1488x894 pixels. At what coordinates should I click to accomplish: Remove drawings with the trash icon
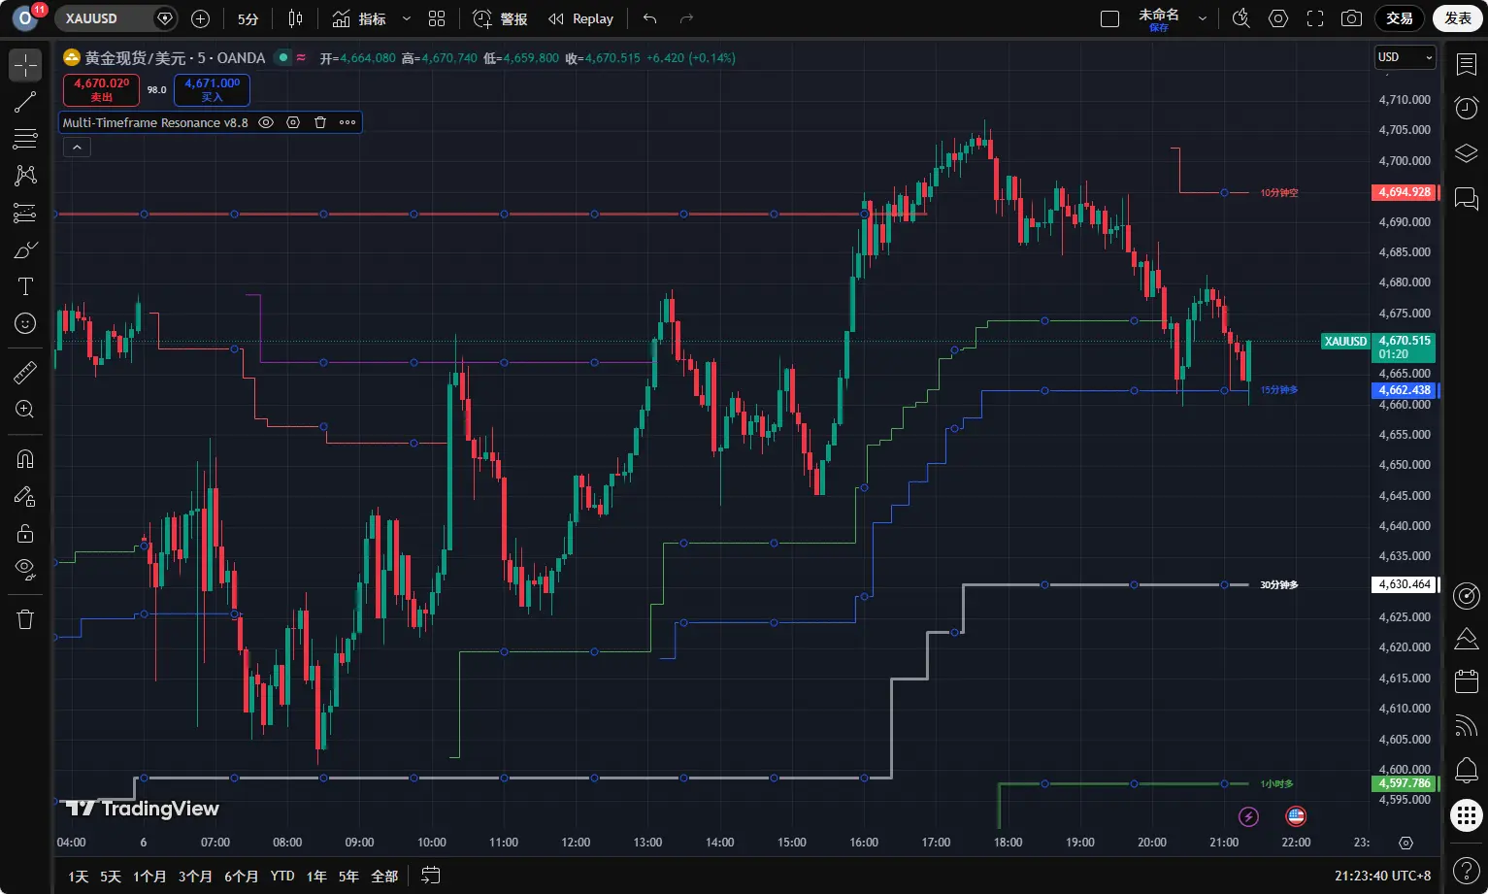(x=25, y=619)
